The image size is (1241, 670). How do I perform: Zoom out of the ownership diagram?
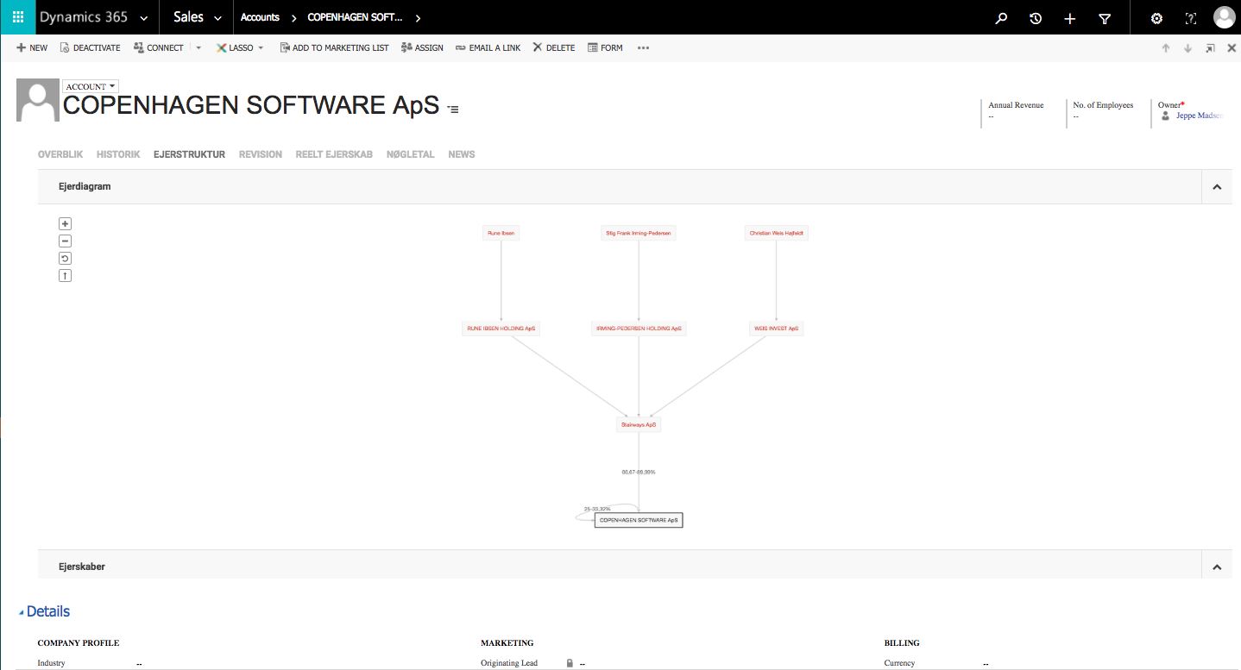65,241
